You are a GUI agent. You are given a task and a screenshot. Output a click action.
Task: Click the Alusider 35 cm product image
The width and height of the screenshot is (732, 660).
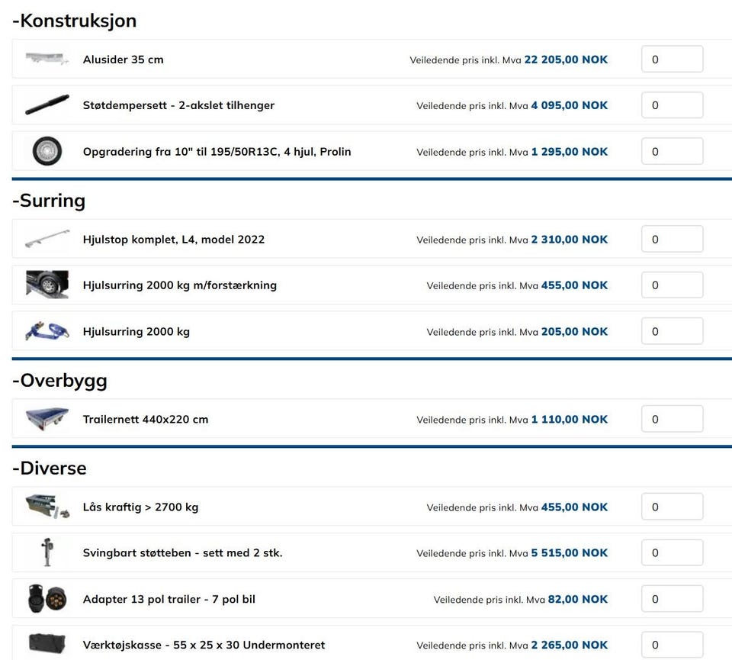[47, 60]
